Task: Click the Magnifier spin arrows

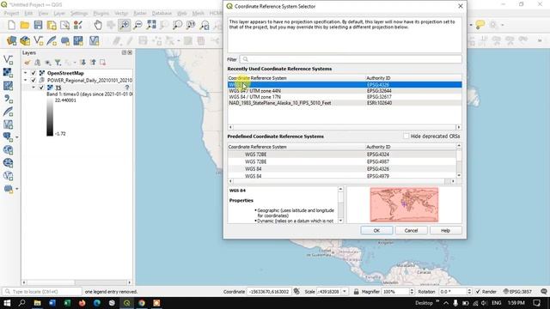Action: tap(412, 292)
